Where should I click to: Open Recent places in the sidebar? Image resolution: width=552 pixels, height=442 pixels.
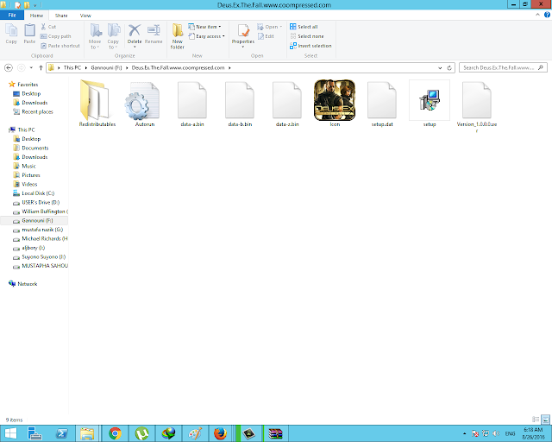(x=33, y=111)
